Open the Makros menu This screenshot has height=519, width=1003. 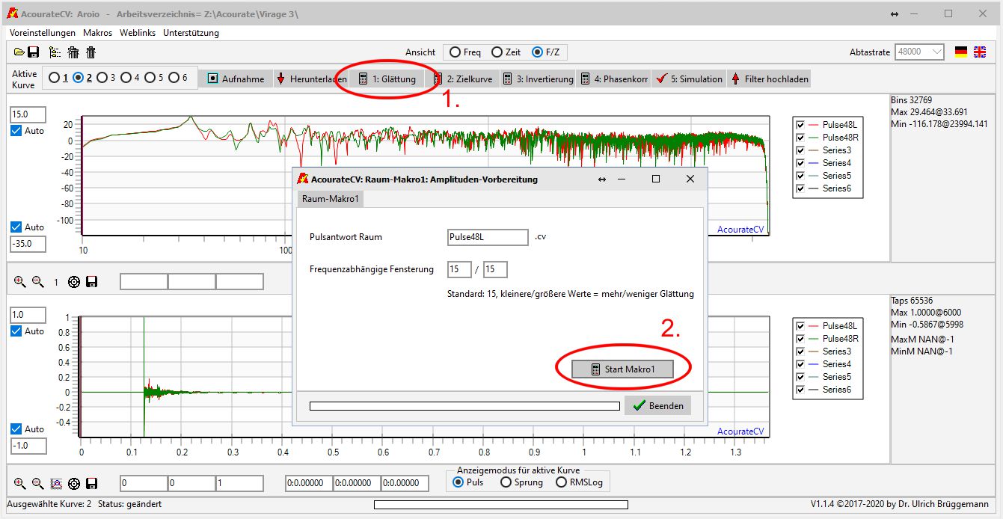tap(97, 33)
